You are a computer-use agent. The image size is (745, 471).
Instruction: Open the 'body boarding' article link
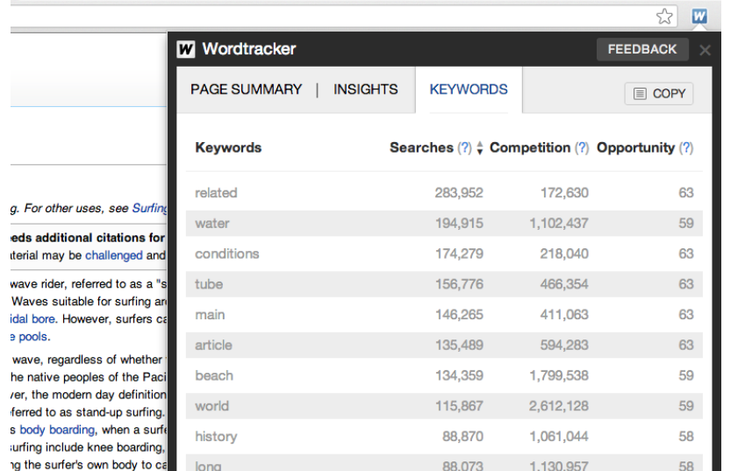57,430
